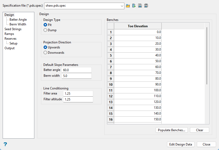Screen dimensions: 219x150
Task: Open help via the question mark icon
Action: click(5, 144)
